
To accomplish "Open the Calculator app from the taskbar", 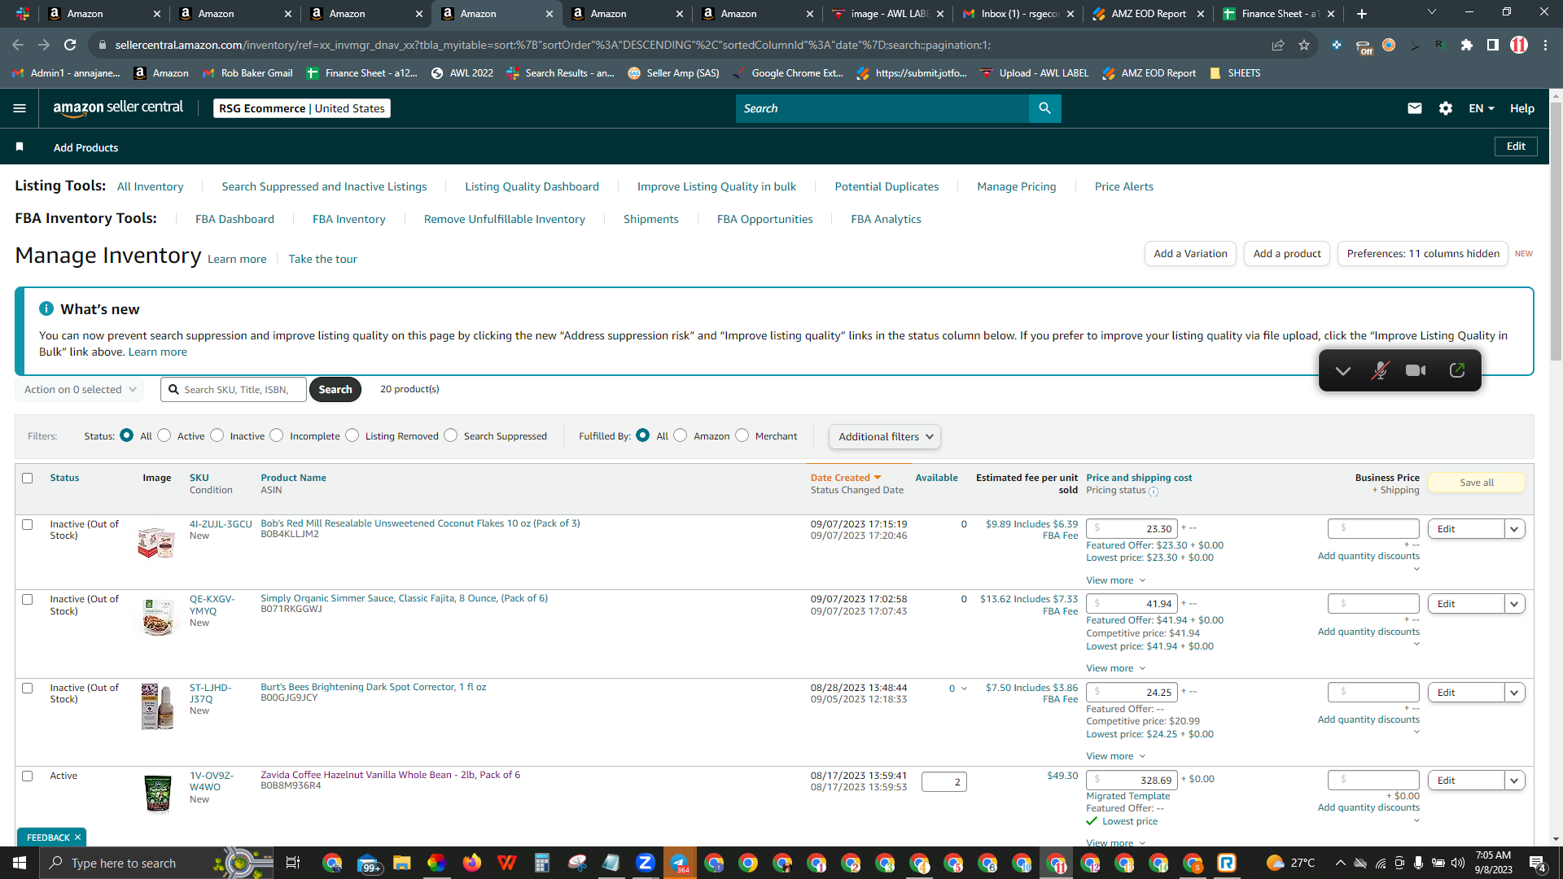I will pyautogui.click(x=542, y=863).
